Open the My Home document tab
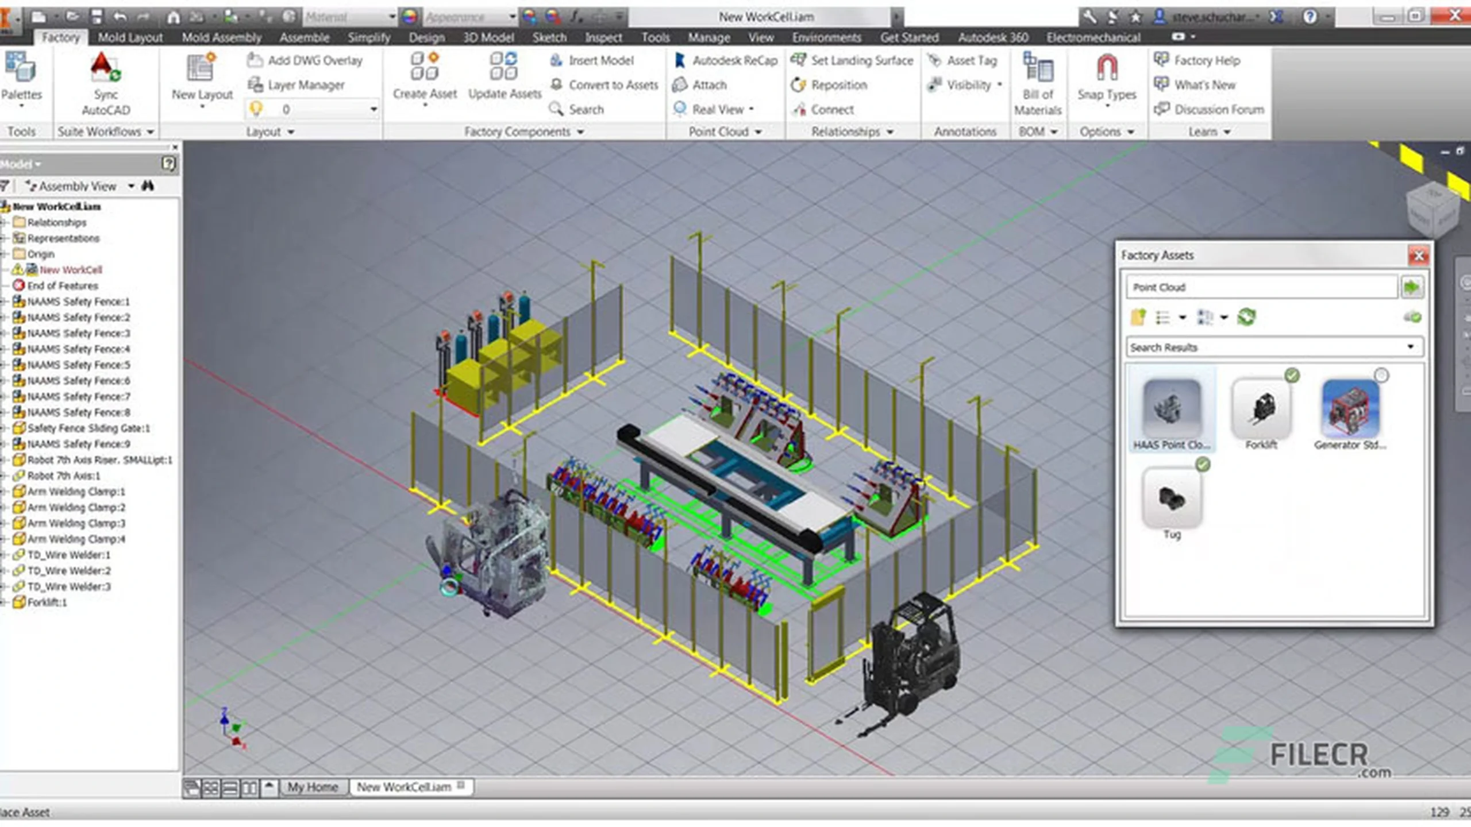Screen dimensions: 1471x827 click(313, 787)
